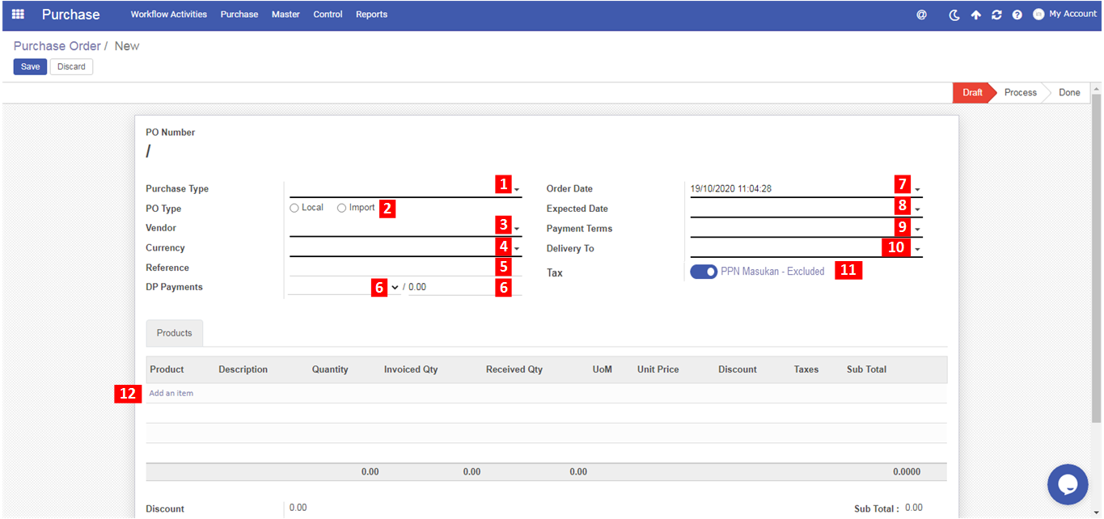
Task: Click the refresh sync icon
Action: (x=996, y=15)
